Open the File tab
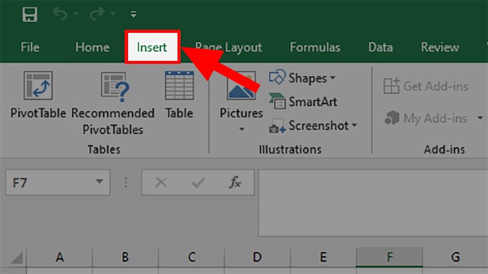Image resolution: width=488 pixels, height=274 pixels. pyautogui.click(x=30, y=47)
